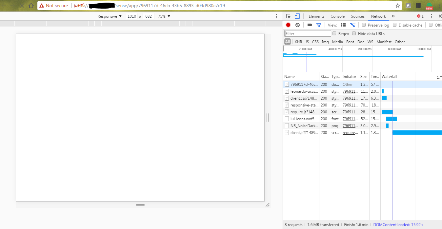Viewport: 442px width, 229px height.
Task: Enable Hide data URLs filtering
Action: click(354, 33)
